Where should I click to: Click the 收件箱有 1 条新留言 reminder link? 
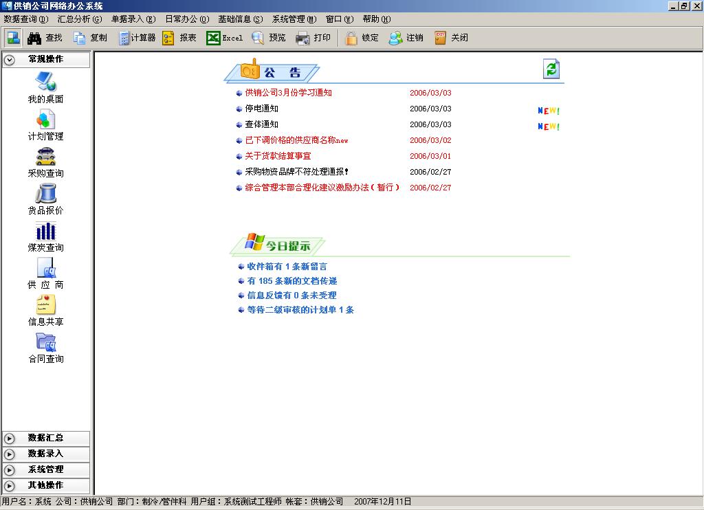287,267
